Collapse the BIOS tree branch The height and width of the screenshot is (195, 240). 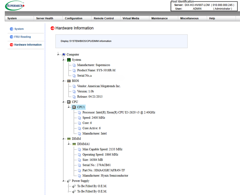(x=63, y=81)
